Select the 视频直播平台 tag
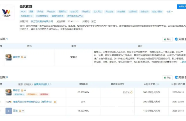The width and height of the screenshot is (186, 121). tap(27, 16)
